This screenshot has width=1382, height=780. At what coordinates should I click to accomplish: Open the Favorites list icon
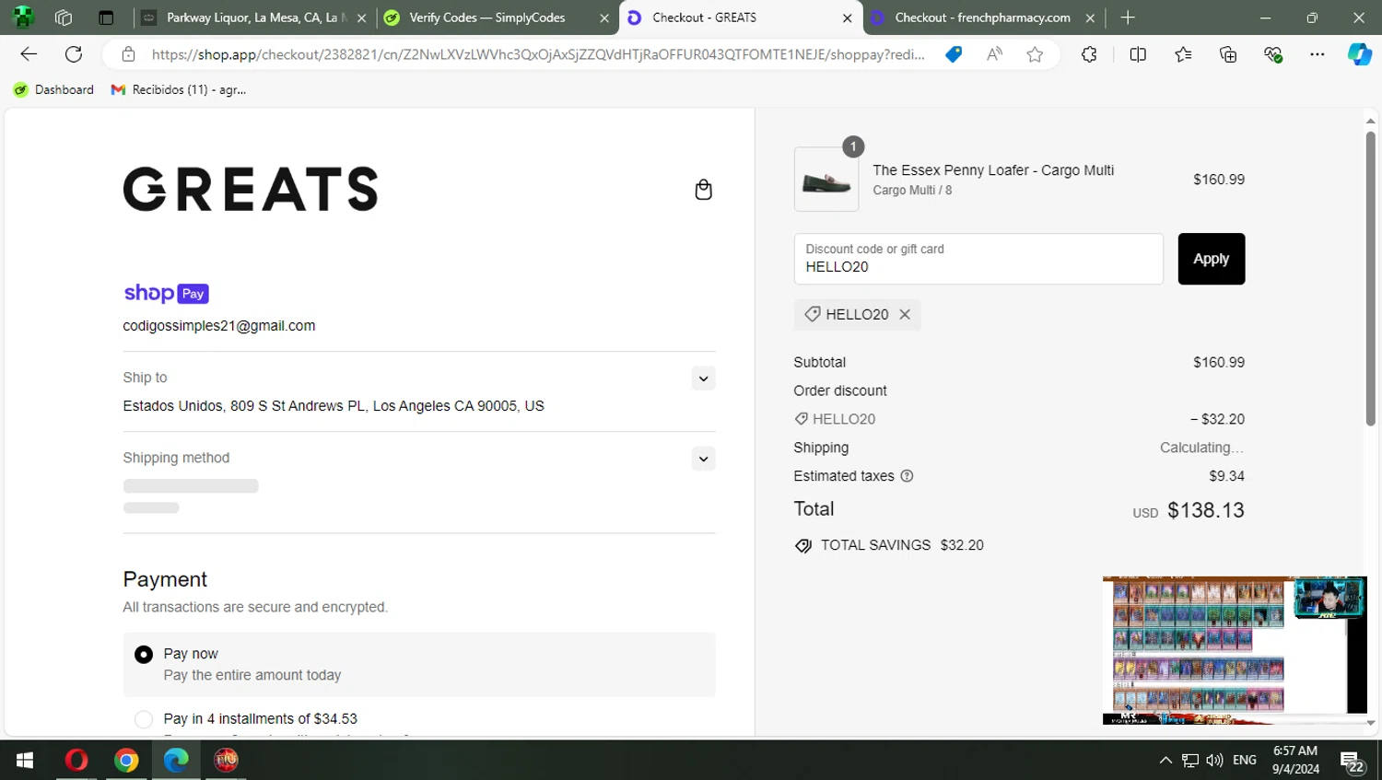(1184, 54)
